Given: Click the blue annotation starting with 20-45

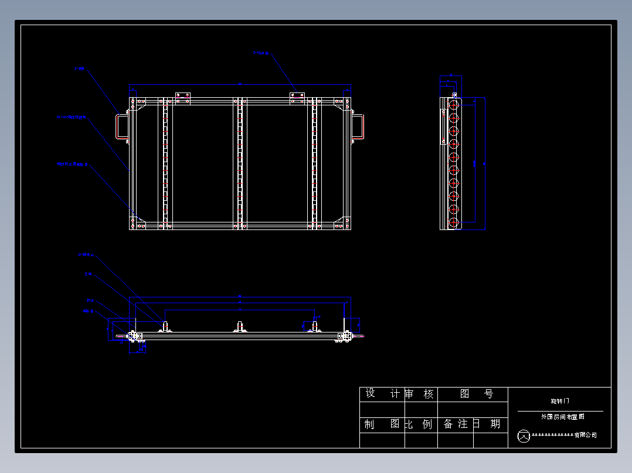Looking at the screenshot, I should (x=86, y=255).
